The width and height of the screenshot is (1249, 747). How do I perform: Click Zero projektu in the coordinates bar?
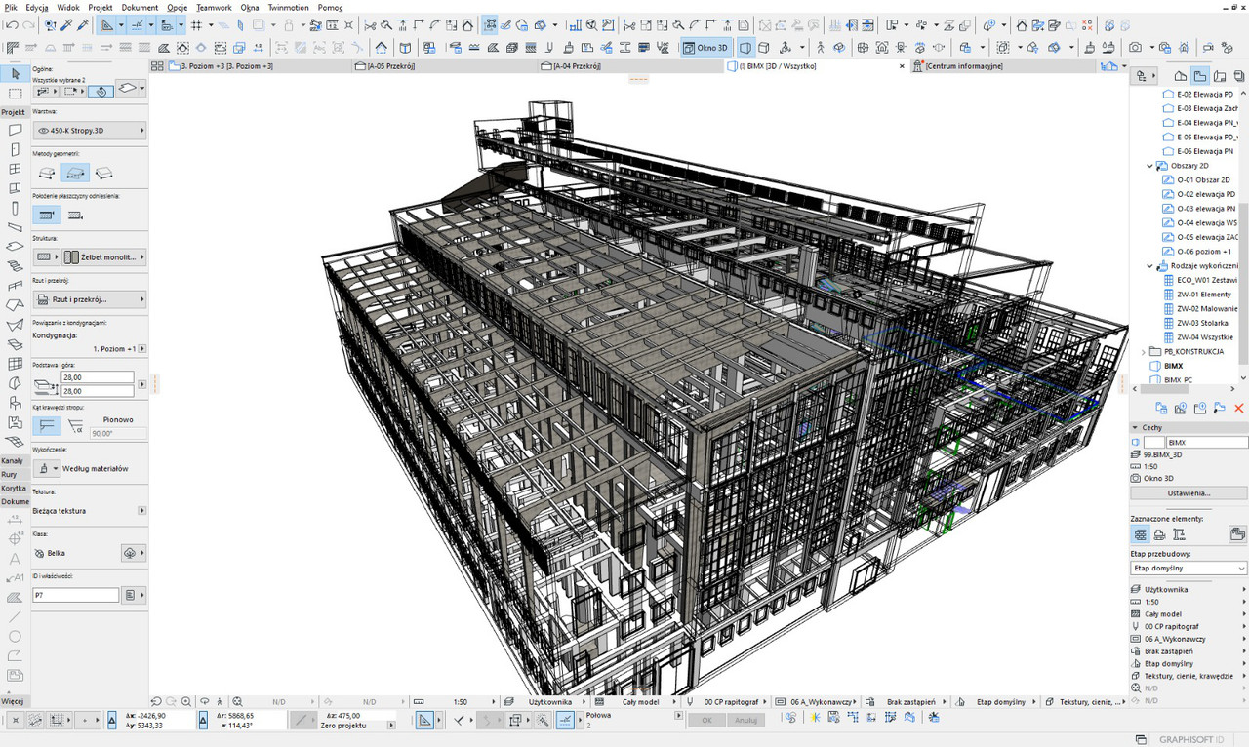point(342,726)
